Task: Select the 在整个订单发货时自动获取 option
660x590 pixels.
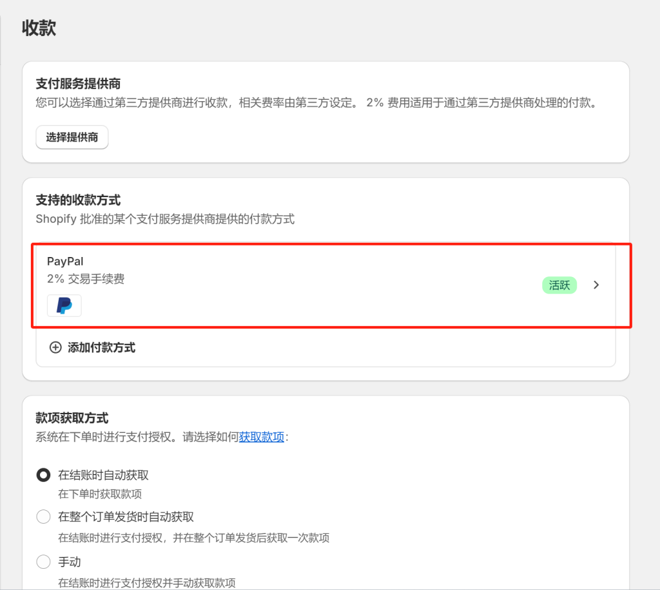Action: [x=43, y=516]
